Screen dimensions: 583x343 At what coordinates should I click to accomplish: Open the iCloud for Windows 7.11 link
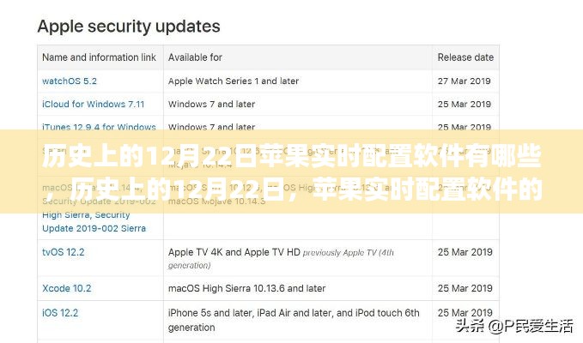click(x=93, y=105)
